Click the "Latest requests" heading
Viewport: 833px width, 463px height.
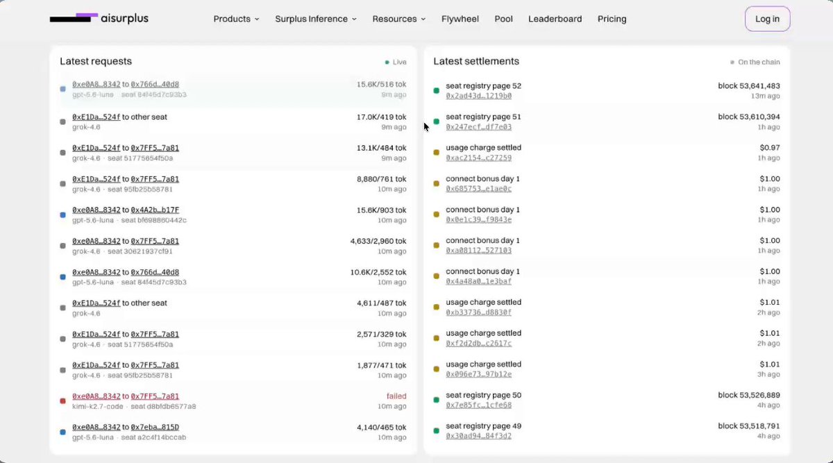[x=96, y=61]
